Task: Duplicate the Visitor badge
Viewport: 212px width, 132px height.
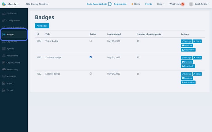Action: [187, 45]
